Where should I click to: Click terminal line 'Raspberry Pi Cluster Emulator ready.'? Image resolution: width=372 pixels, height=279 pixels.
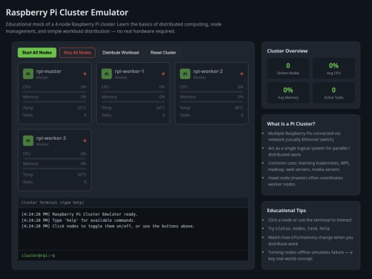[79, 214]
